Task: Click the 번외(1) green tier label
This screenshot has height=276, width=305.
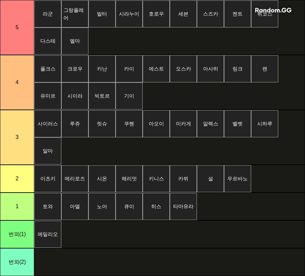Action: point(17,234)
